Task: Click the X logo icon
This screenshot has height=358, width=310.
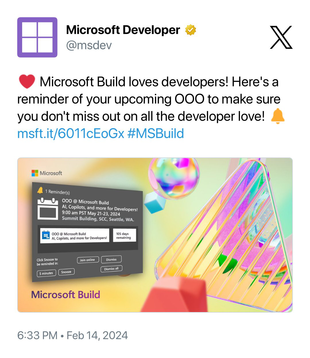Action: [281, 37]
